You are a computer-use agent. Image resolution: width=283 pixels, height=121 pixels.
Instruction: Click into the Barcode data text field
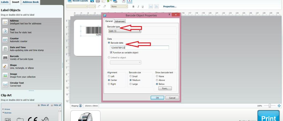(x=139, y=48)
